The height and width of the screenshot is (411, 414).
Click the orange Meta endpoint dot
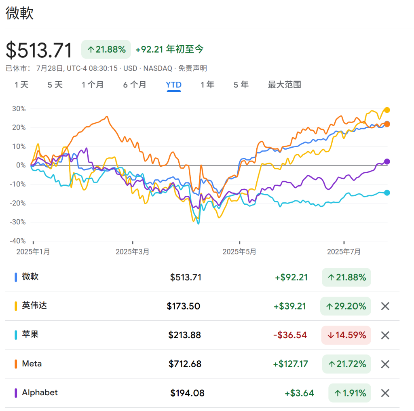point(387,124)
